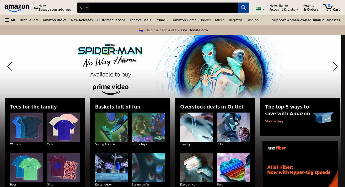Click the magnifier search button

pos(243,8)
